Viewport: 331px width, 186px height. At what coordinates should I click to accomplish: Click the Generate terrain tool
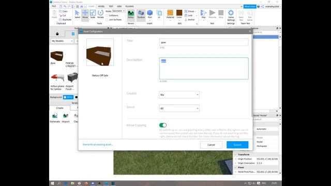[55, 118]
